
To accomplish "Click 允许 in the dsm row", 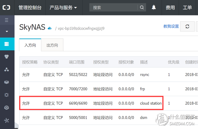I will [x=26, y=118].
